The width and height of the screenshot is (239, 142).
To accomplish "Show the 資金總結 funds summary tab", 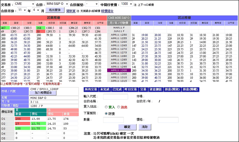I will pos(157,89).
